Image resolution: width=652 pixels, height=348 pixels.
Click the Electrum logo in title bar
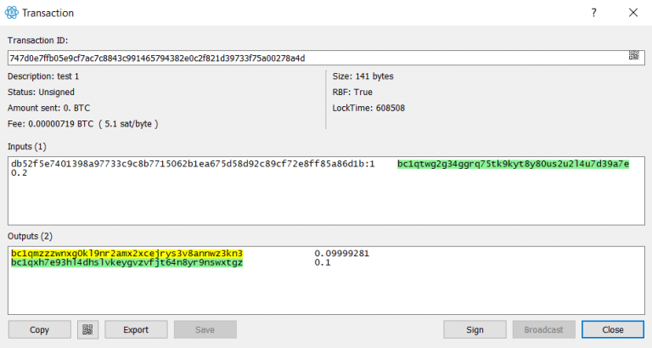[11, 13]
